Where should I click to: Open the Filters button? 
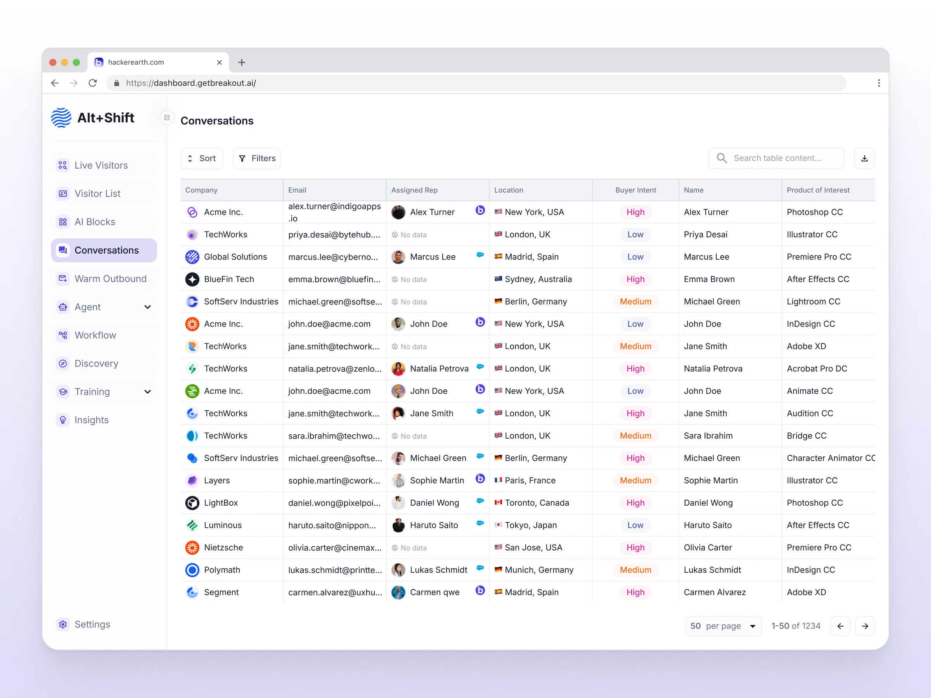pos(257,158)
